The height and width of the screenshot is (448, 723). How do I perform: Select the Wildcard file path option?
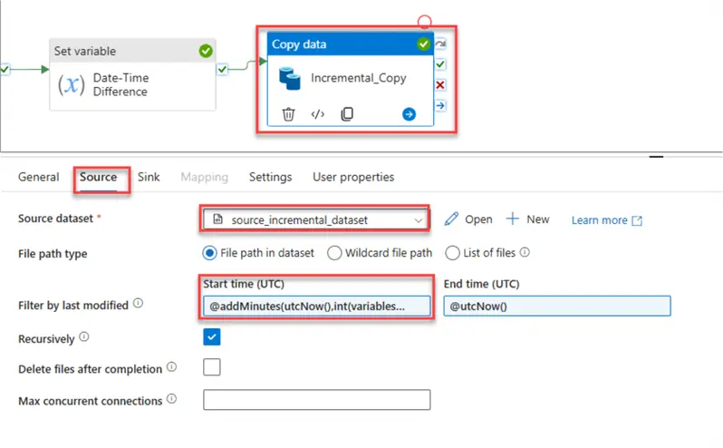click(x=334, y=253)
